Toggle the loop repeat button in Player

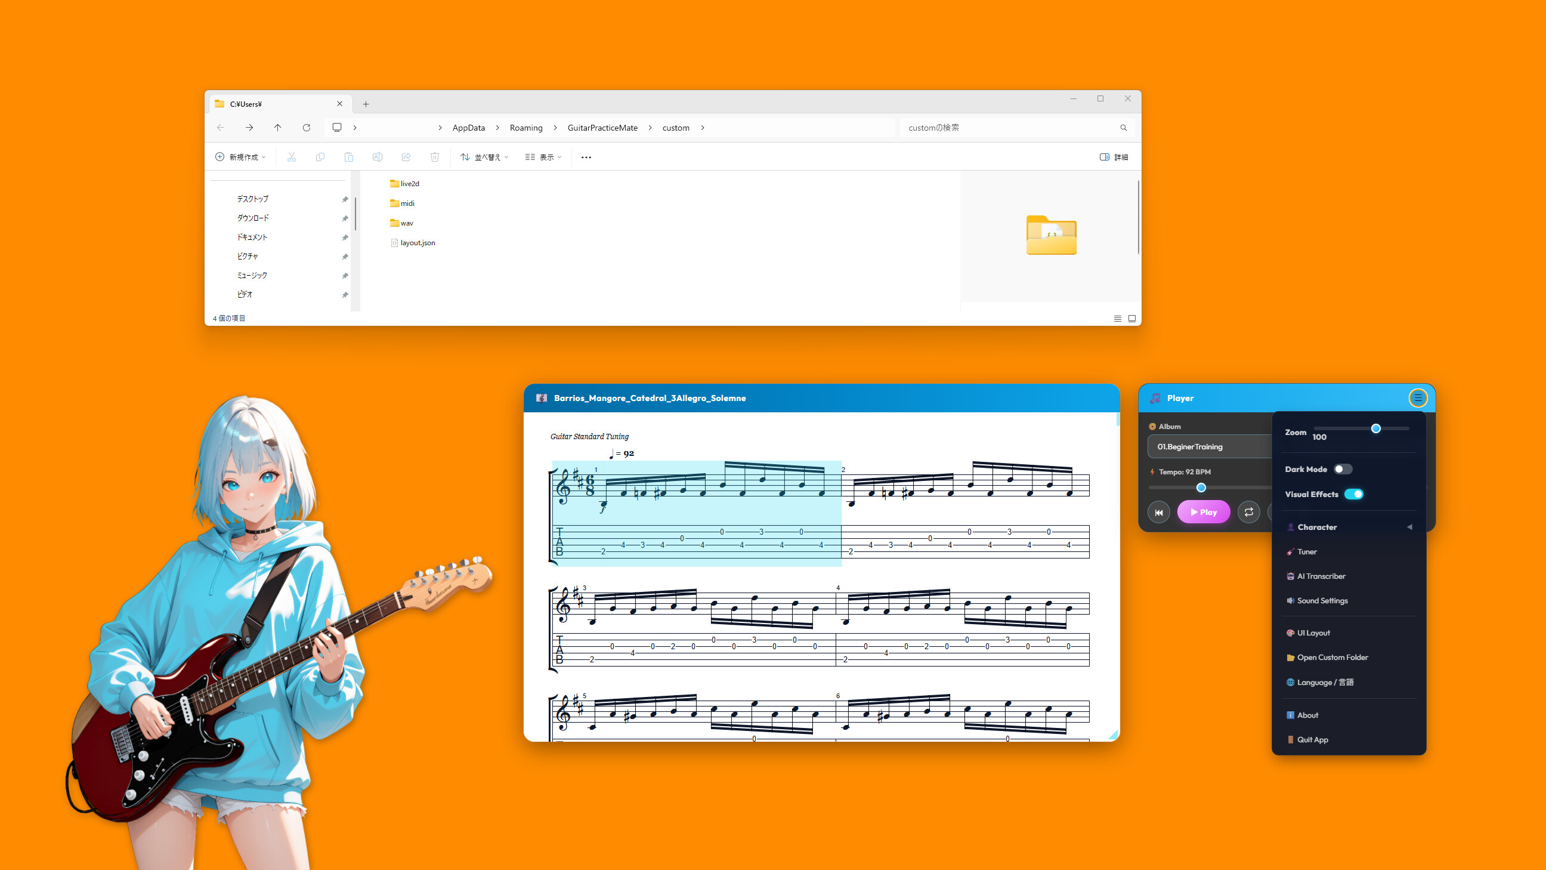(1248, 512)
